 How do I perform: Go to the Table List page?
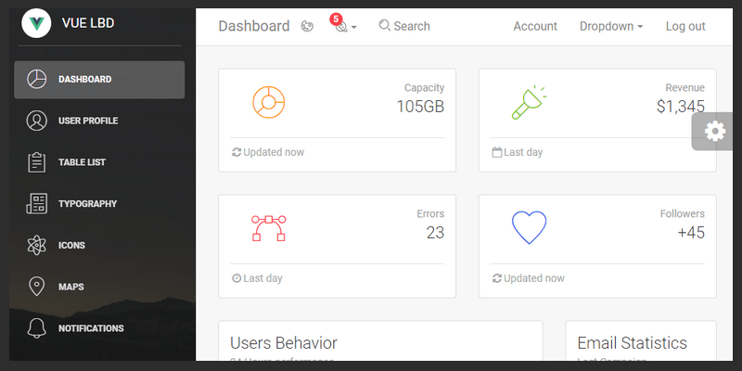(x=82, y=162)
